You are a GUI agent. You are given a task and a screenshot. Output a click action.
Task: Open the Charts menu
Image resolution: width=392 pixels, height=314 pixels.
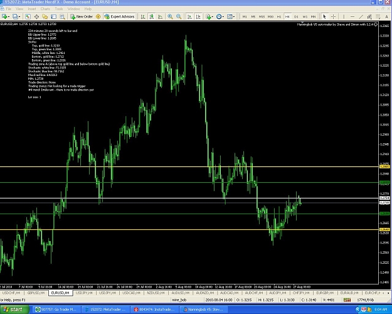click(x=45, y=9)
